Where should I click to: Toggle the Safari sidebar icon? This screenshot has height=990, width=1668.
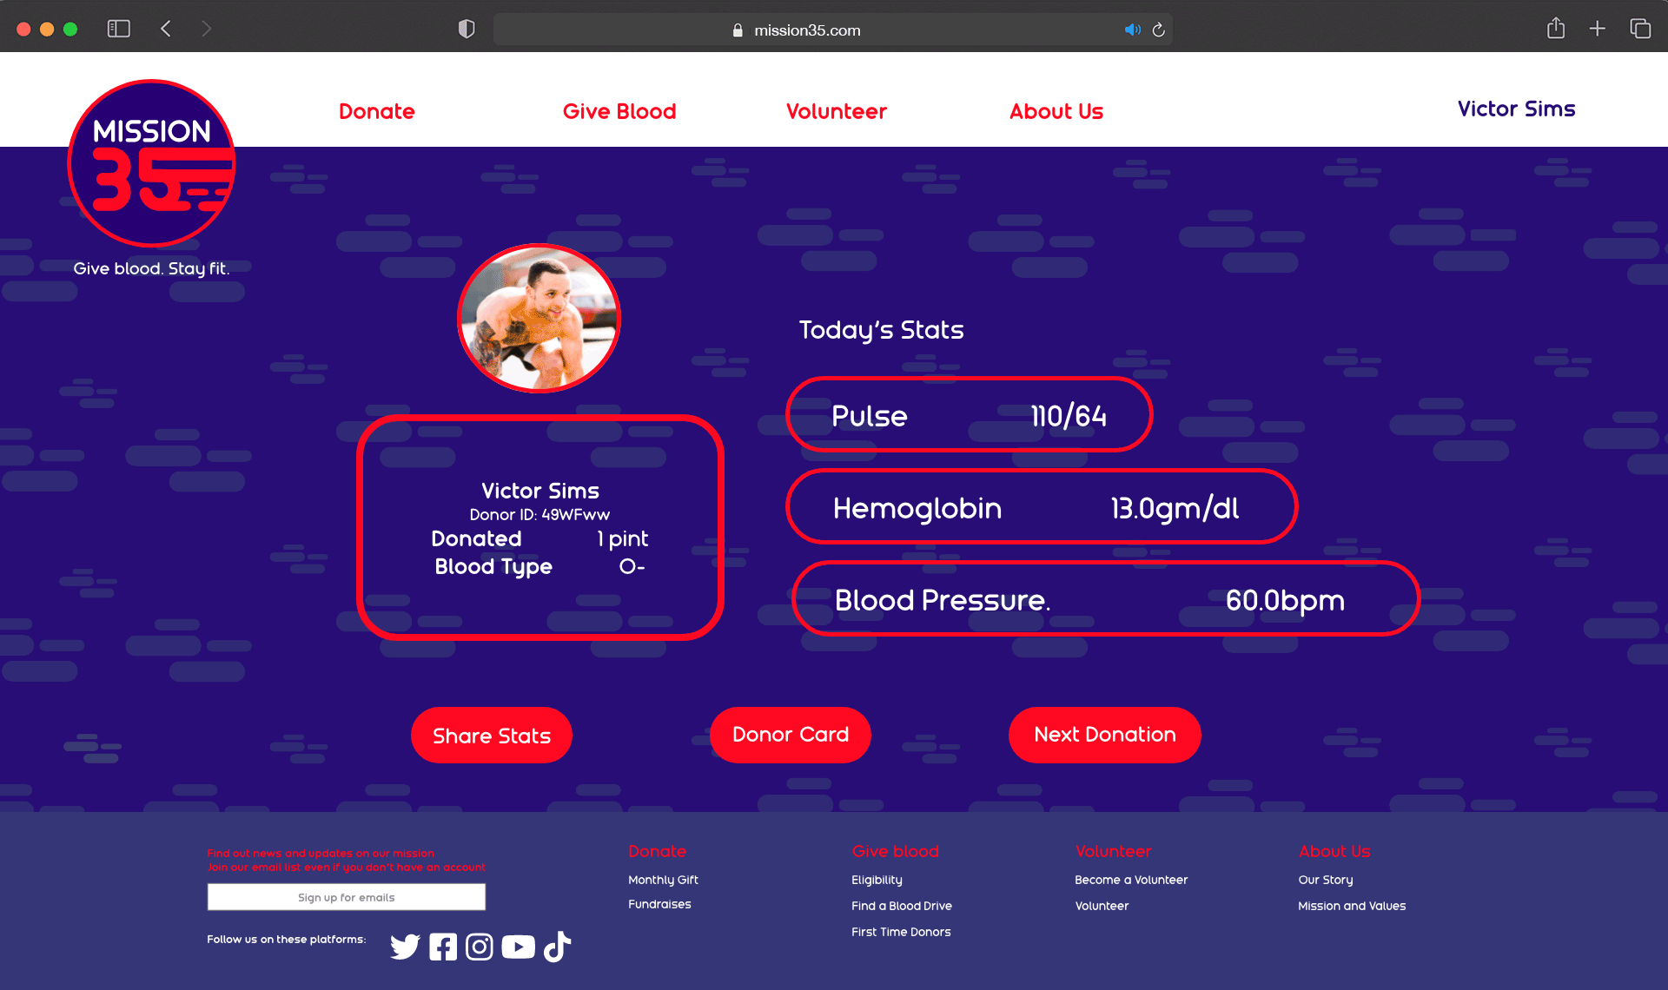pyautogui.click(x=119, y=29)
